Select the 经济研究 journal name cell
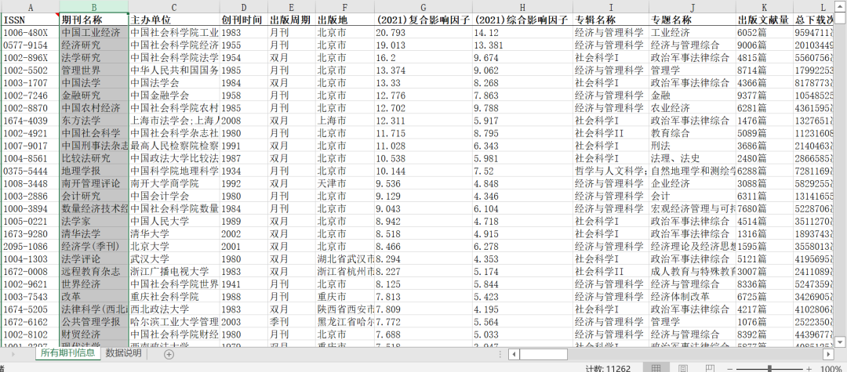 (x=94, y=45)
